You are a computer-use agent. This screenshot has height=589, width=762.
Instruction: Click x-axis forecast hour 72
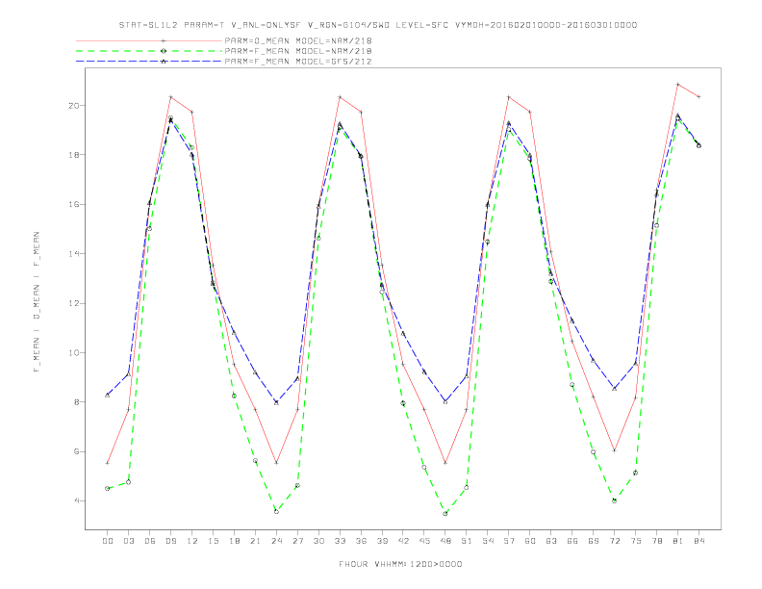click(x=614, y=541)
